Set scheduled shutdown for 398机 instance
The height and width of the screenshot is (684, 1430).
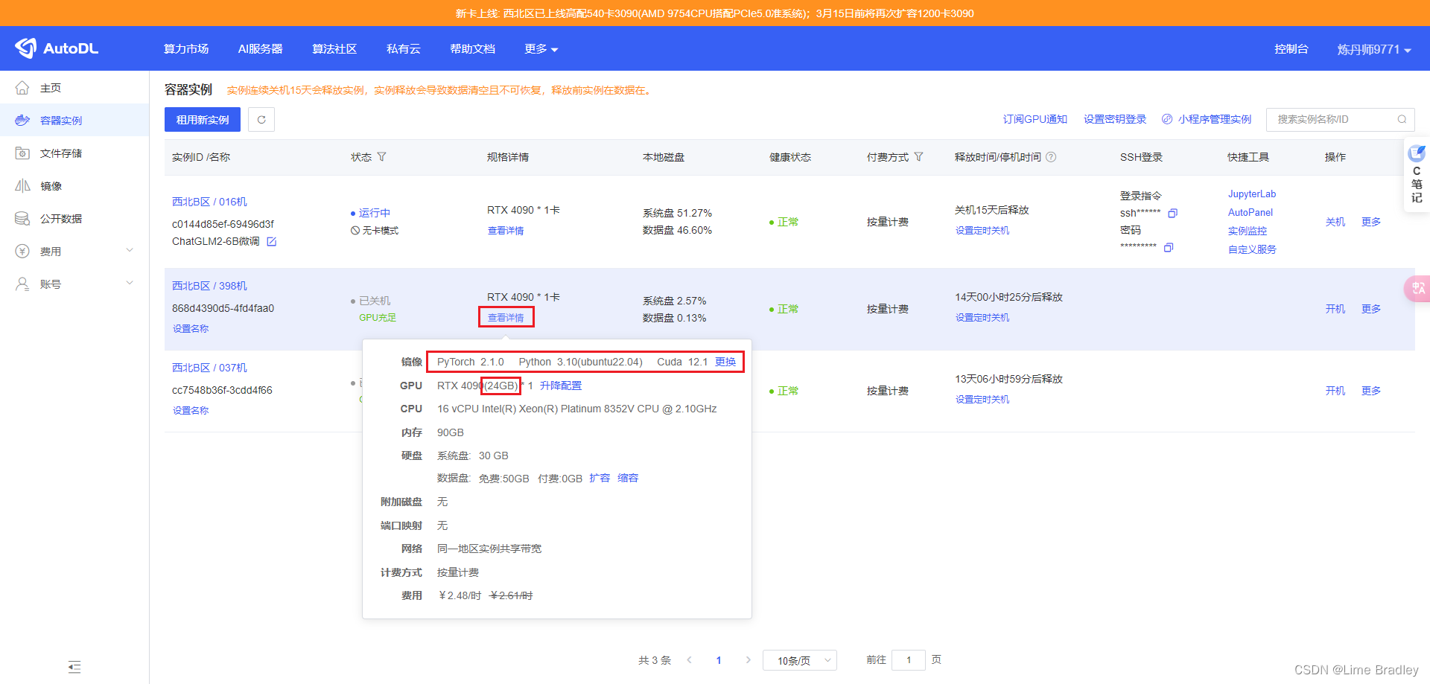[x=982, y=318]
